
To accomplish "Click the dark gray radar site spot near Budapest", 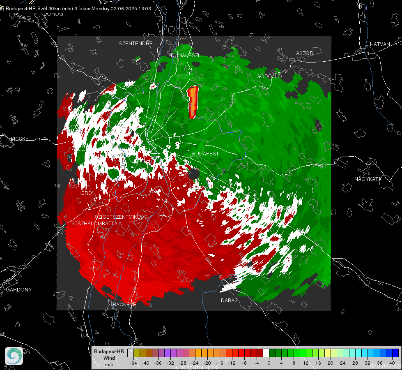I will 194,174.
